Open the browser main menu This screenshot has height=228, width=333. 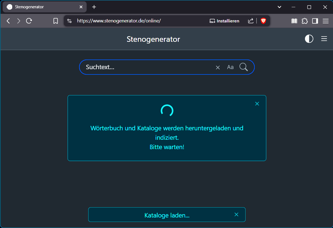click(x=326, y=21)
